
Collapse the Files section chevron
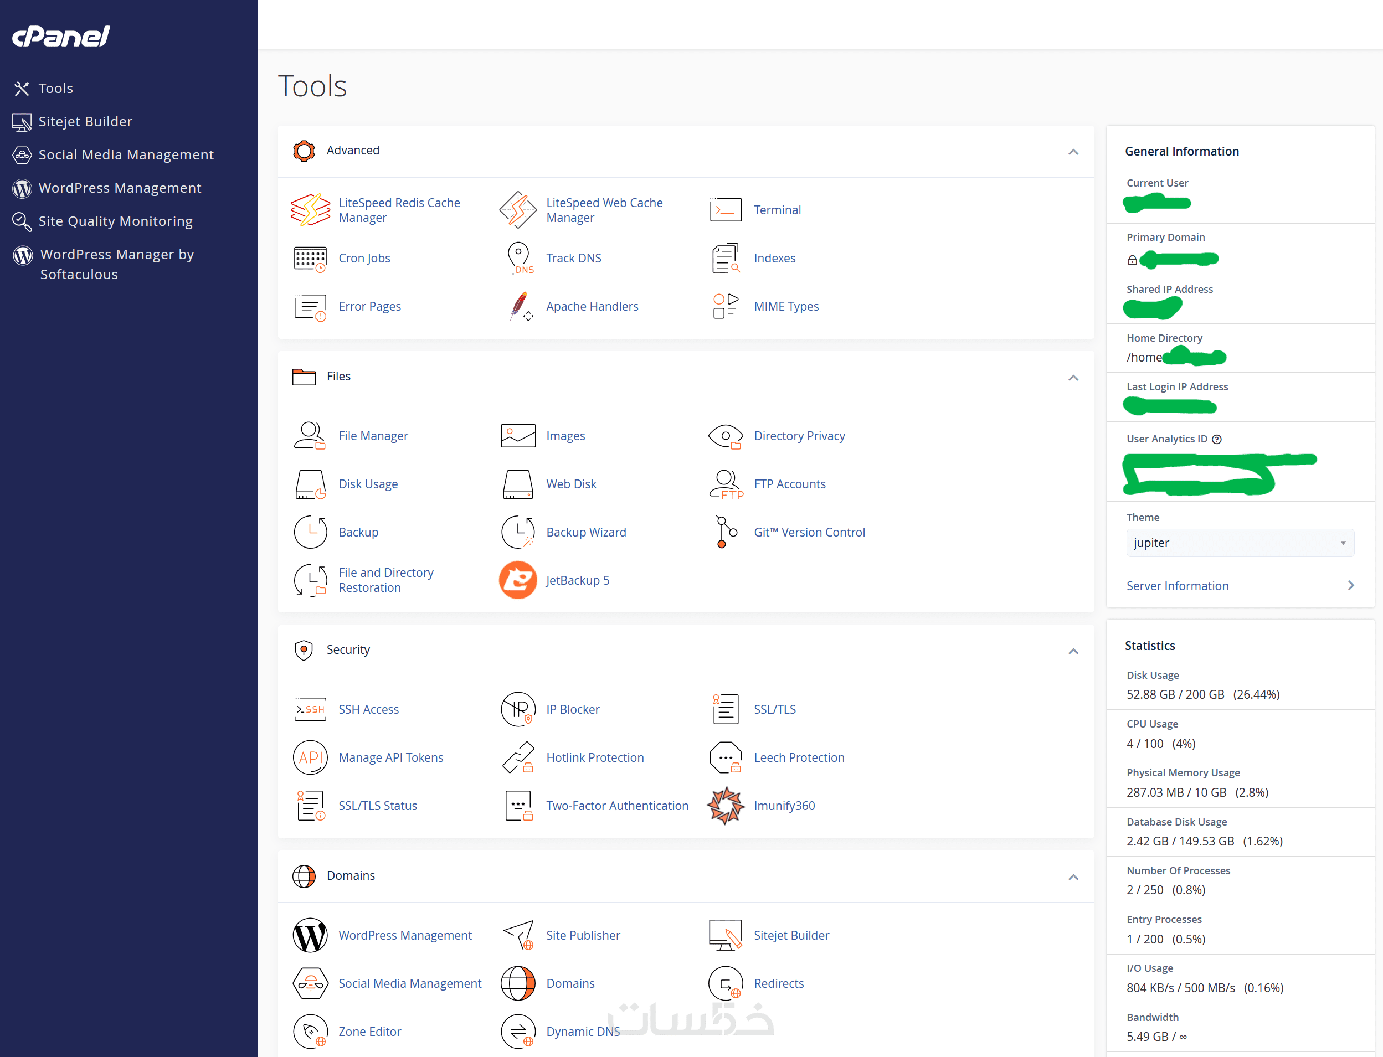pos(1073,378)
